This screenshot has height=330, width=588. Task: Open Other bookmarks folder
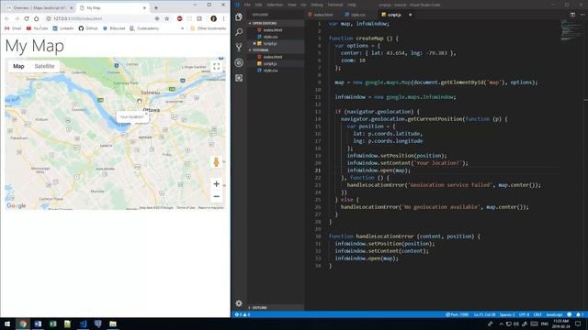pyautogui.click(x=209, y=28)
